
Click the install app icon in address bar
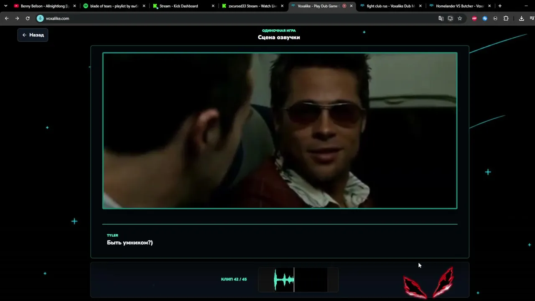[x=450, y=18]
